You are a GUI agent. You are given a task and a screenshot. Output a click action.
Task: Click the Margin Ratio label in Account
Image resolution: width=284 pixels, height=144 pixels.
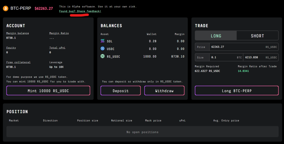[59, 33]
